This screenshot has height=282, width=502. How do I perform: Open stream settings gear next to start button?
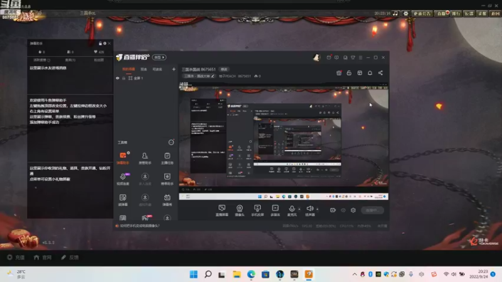[x=353, y=210]
